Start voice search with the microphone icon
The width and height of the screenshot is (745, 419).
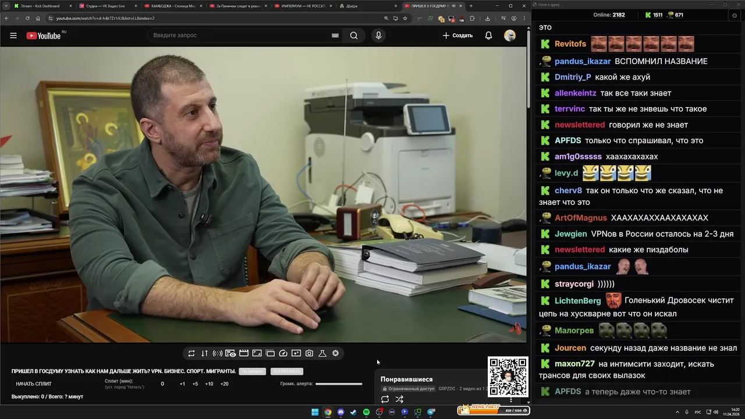(x=378, y=35)
